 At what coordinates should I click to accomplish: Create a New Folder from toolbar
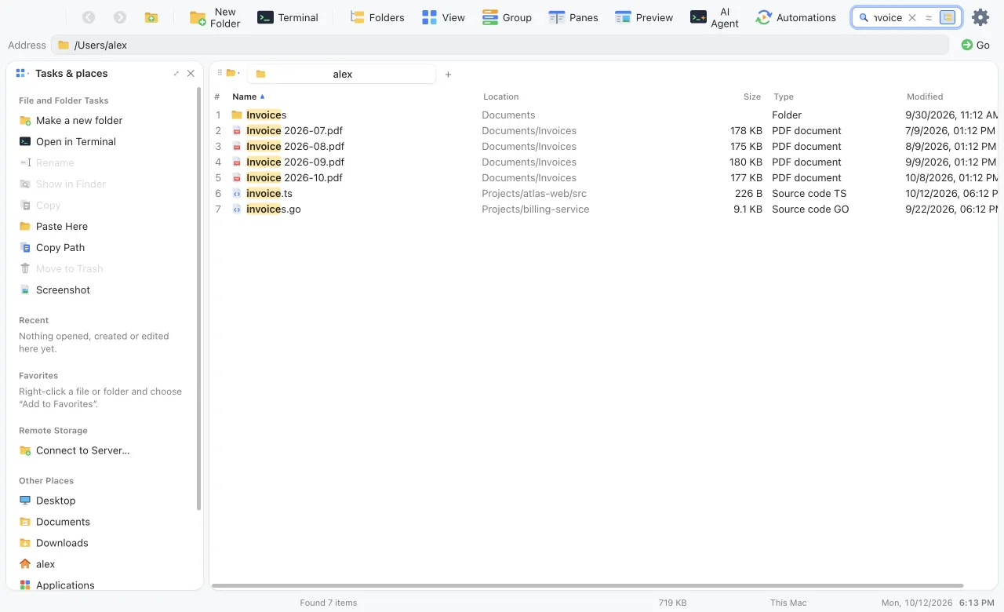(215, 17)
